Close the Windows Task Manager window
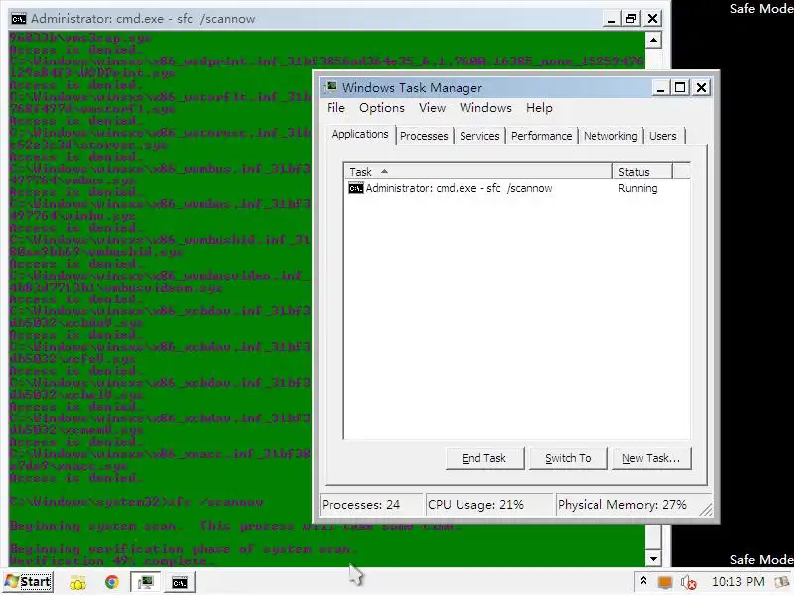Image resolution: width=794 pixels, height=595 pixels. tap(701, 88)
